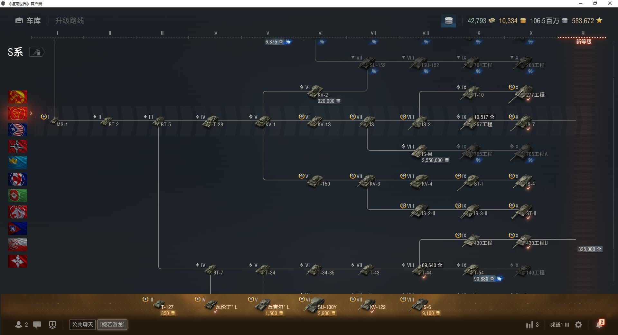
Task: Select the USA nation flag
Action: (17, 130)
